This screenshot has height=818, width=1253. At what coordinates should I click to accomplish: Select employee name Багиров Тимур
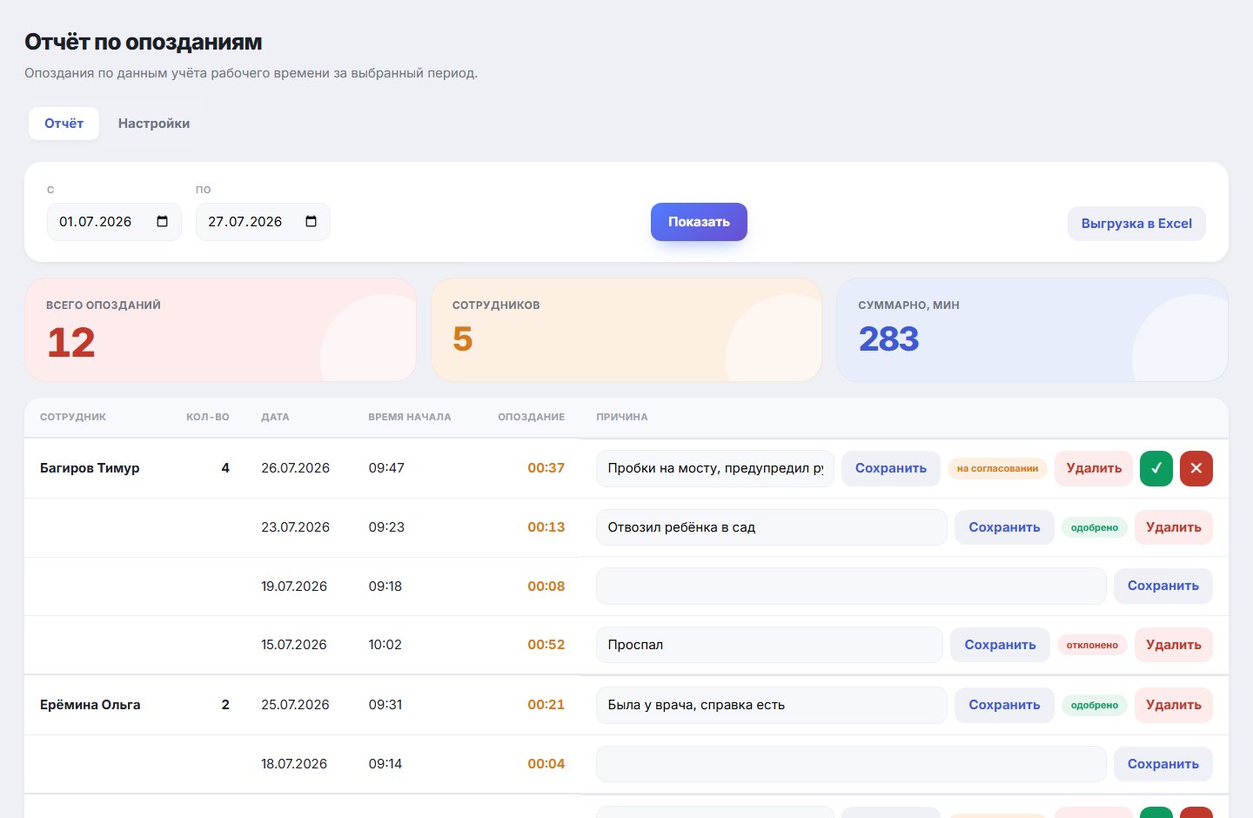(90, 468)
